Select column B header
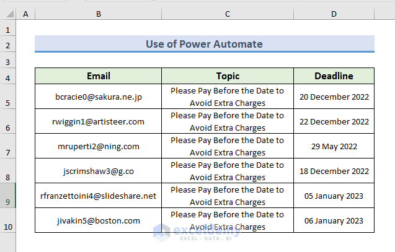Screen dimensions: 395x252 [98, 14]
